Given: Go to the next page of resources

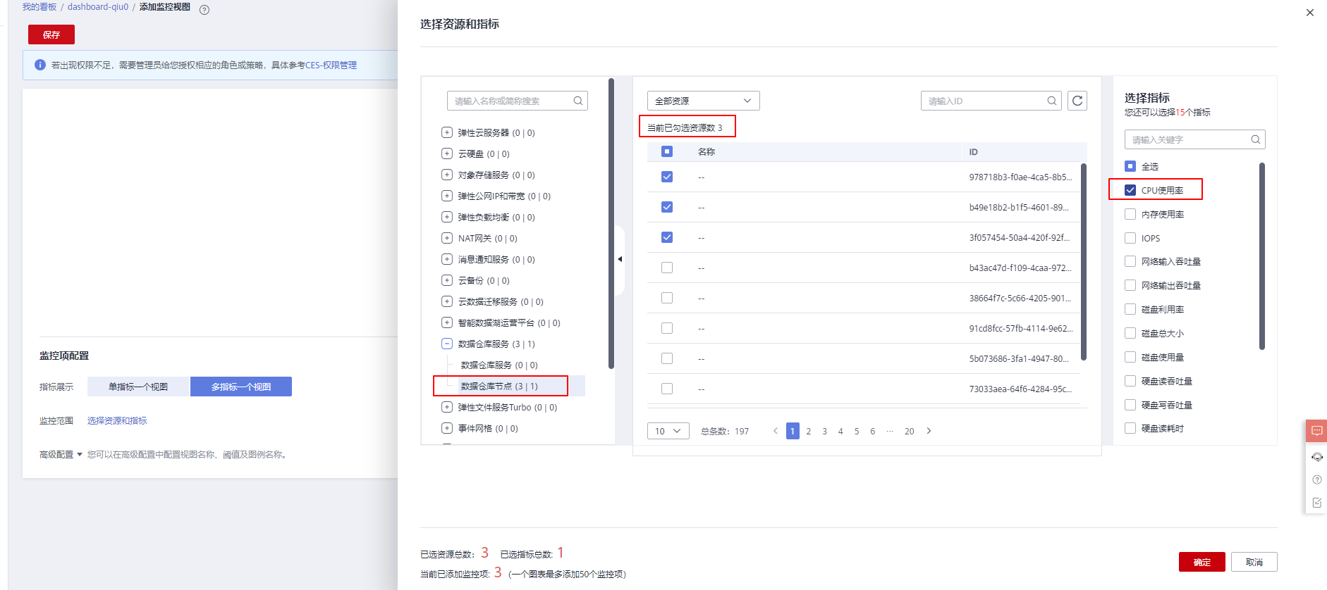Looking at the screenshot, I should 929,431.
